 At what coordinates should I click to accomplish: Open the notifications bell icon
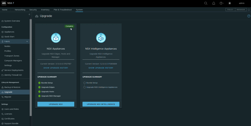point(213,3)
